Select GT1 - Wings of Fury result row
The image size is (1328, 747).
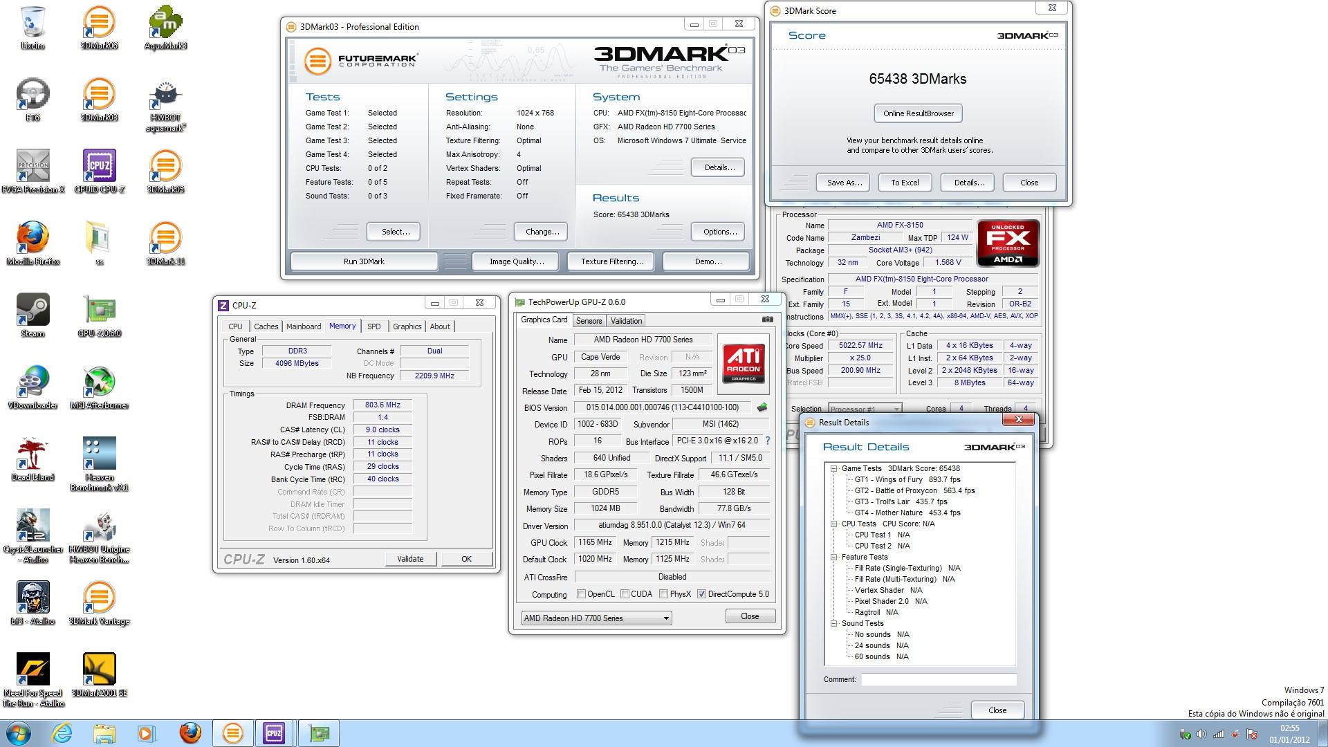[907, 479]
